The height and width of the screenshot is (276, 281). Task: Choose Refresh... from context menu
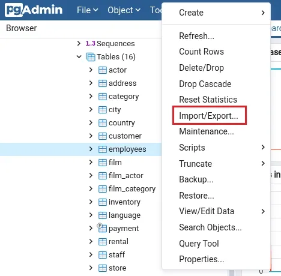(x=216, y=36)
